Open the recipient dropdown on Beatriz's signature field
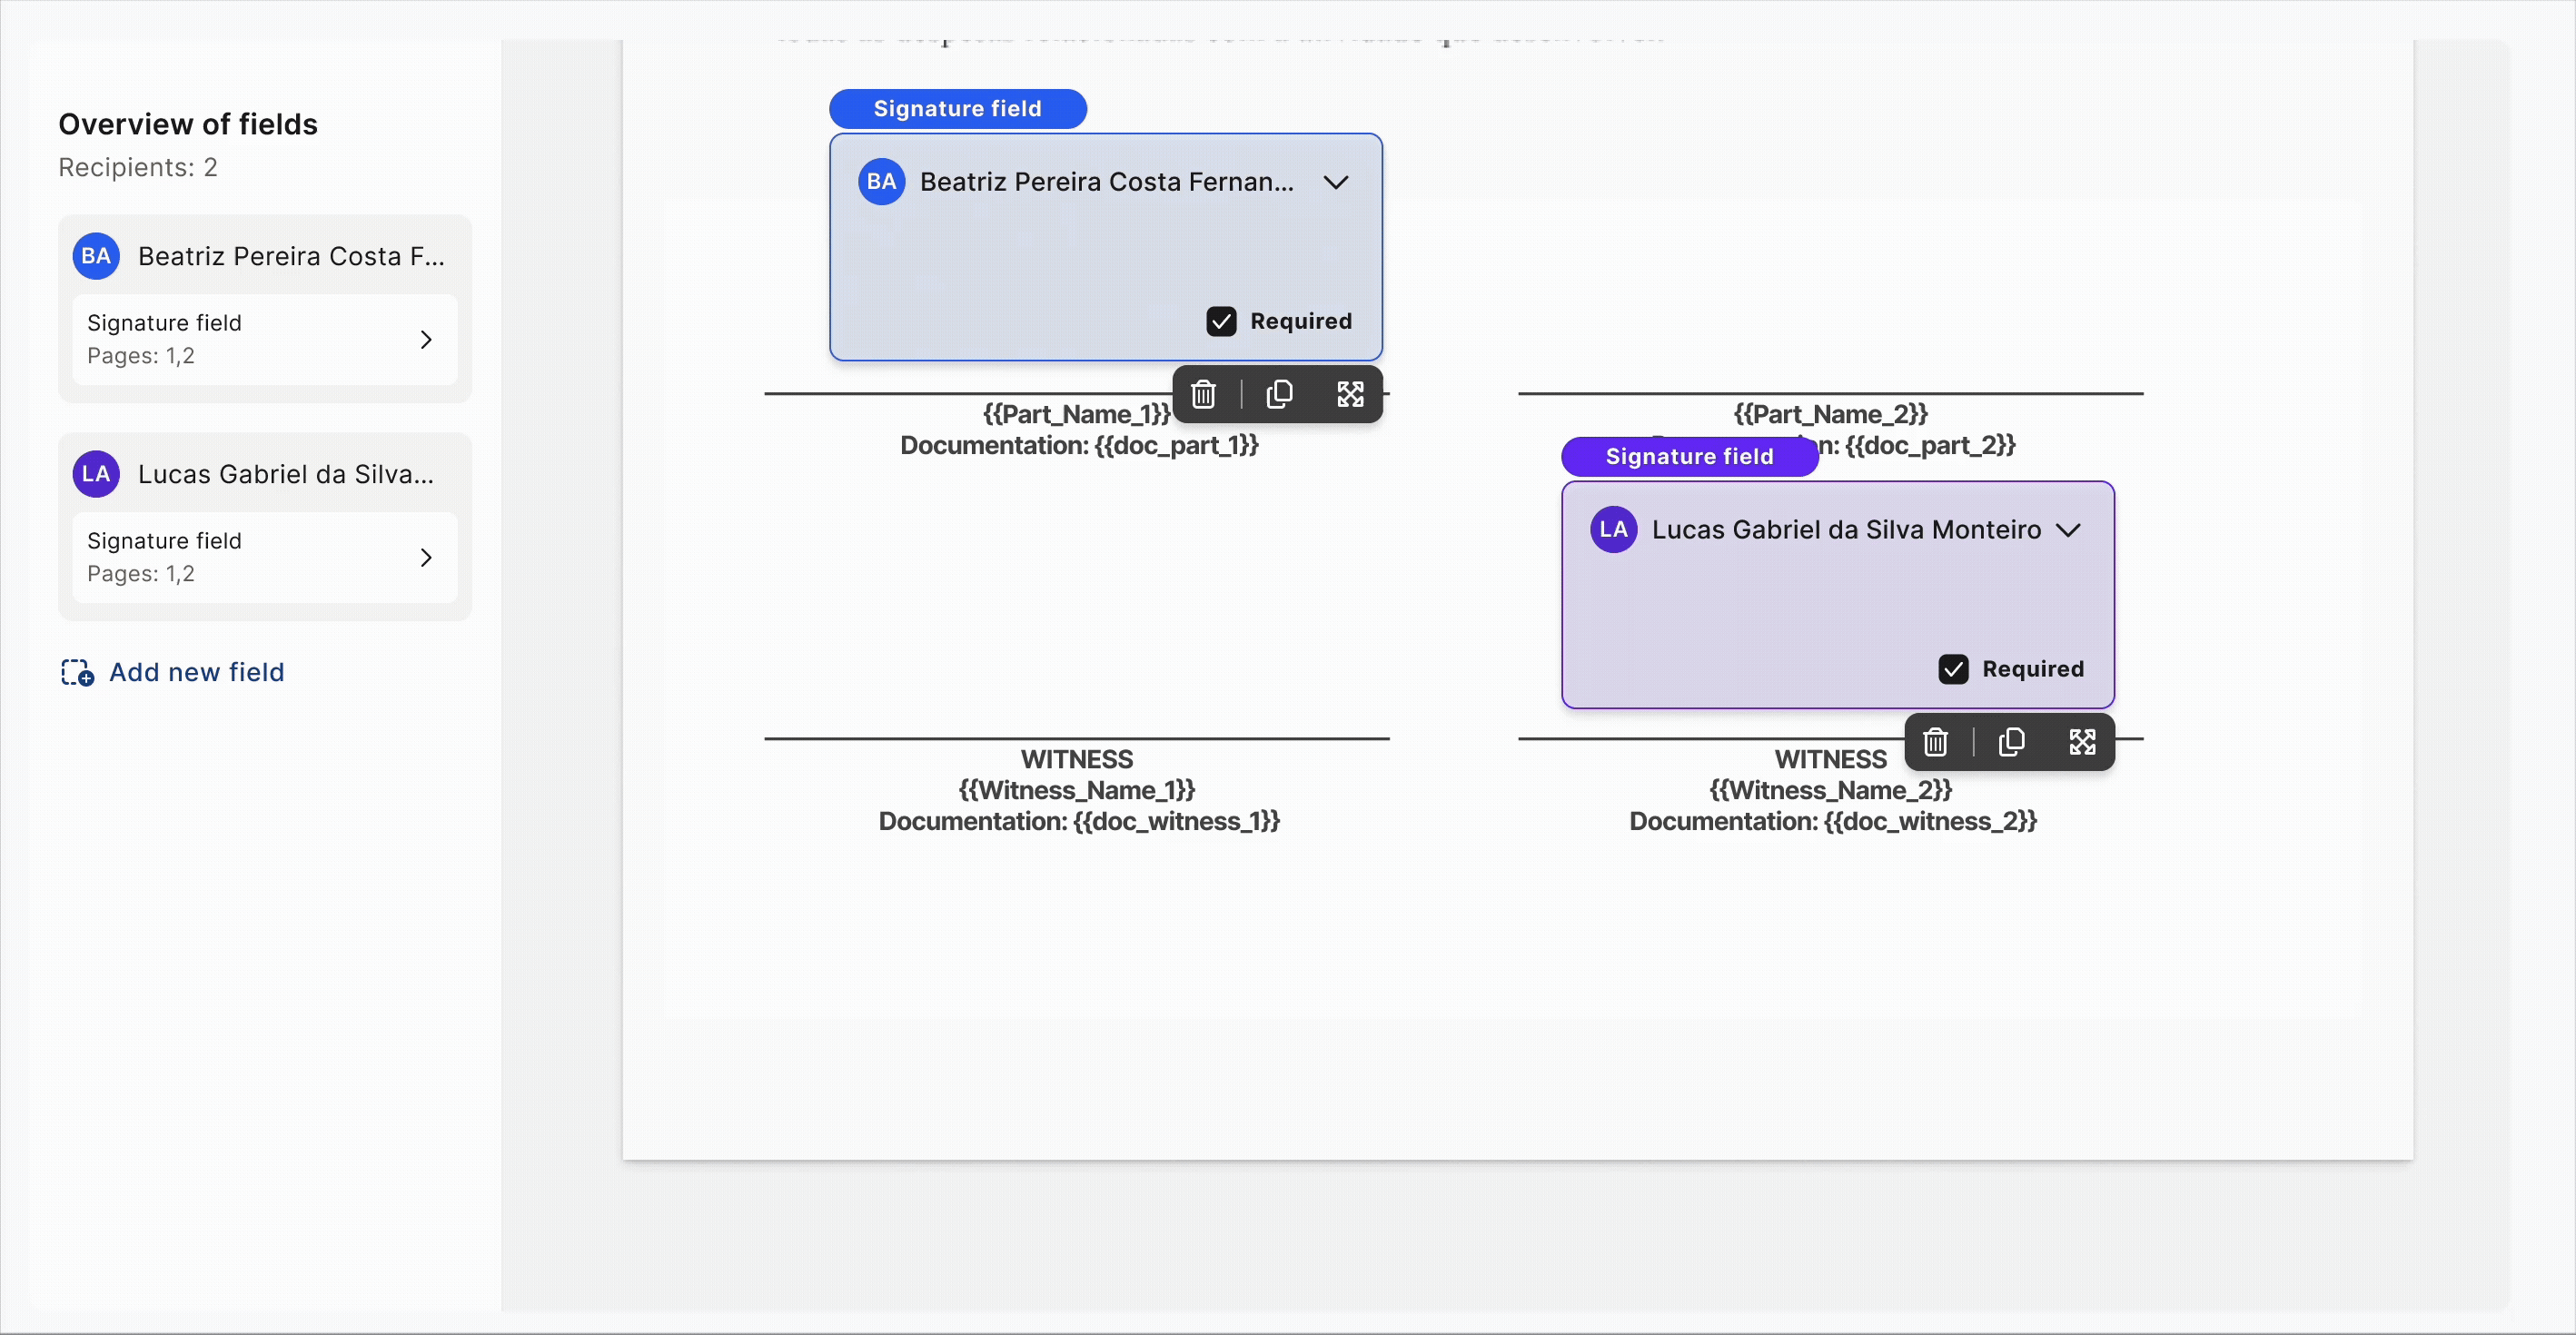 click(x=1336, y=182)
